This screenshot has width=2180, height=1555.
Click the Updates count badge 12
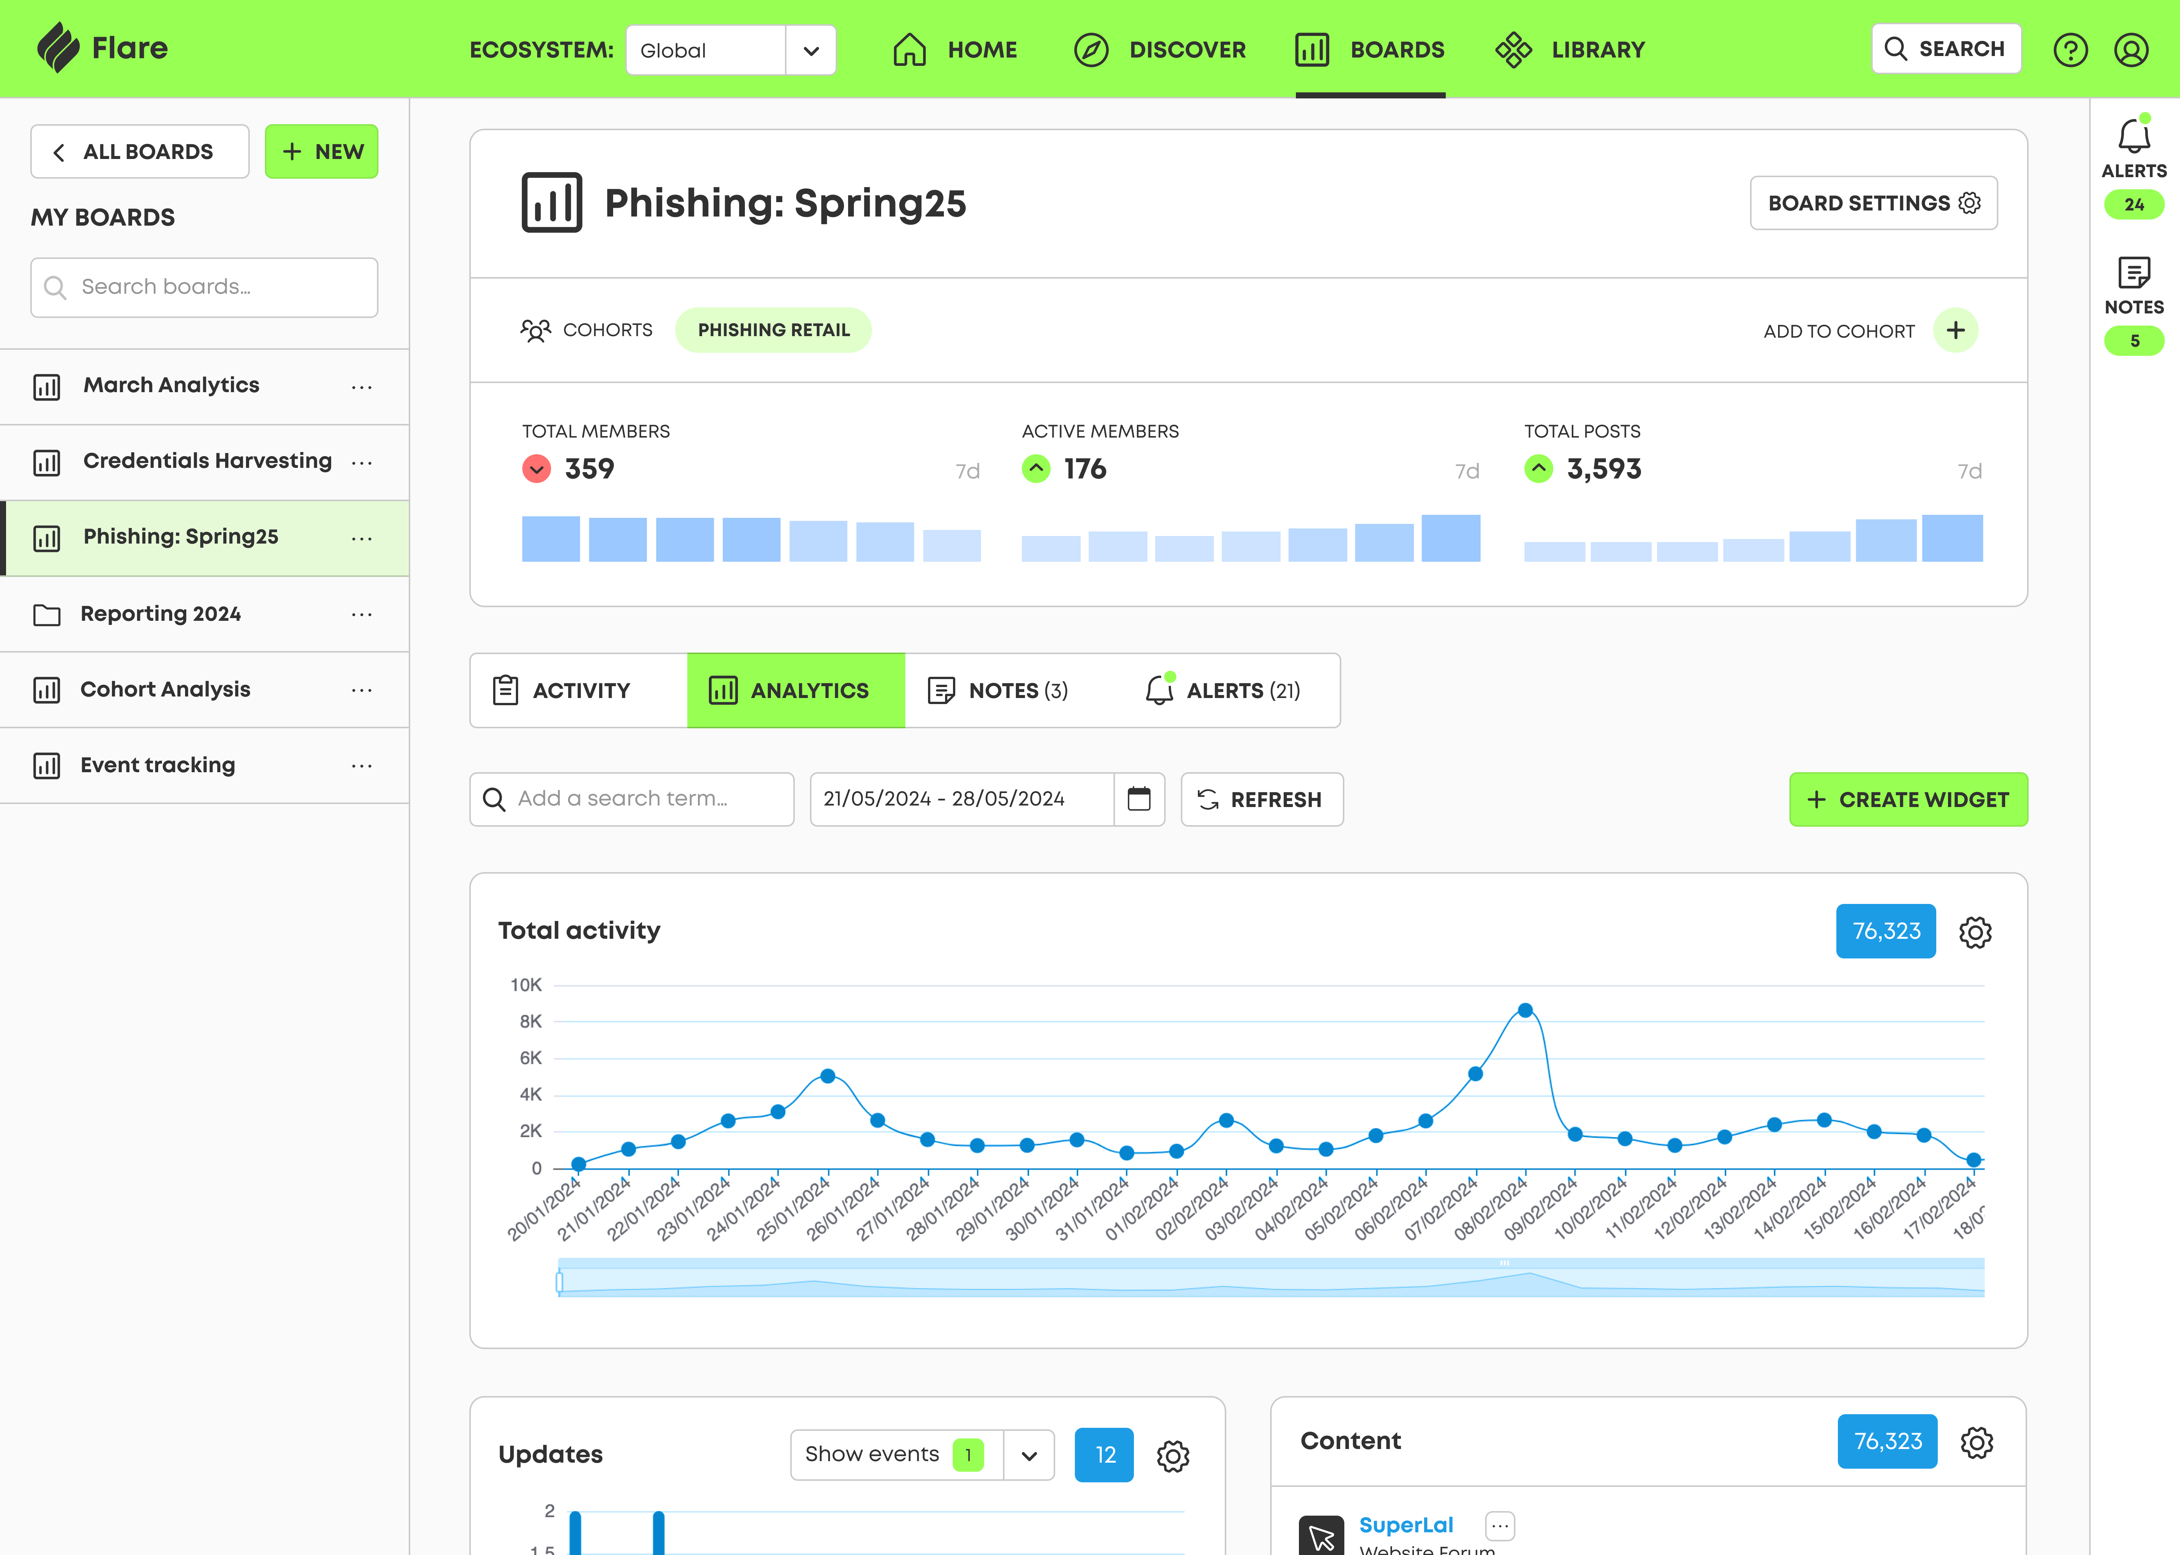click(x=1104, y=1455)
